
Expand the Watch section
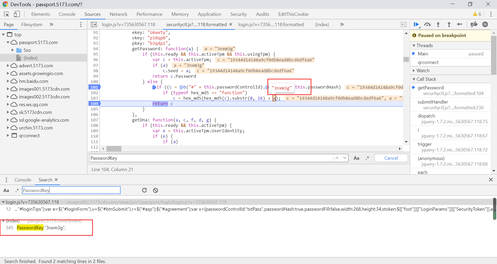pyautogui.click(x=414, y=70)
